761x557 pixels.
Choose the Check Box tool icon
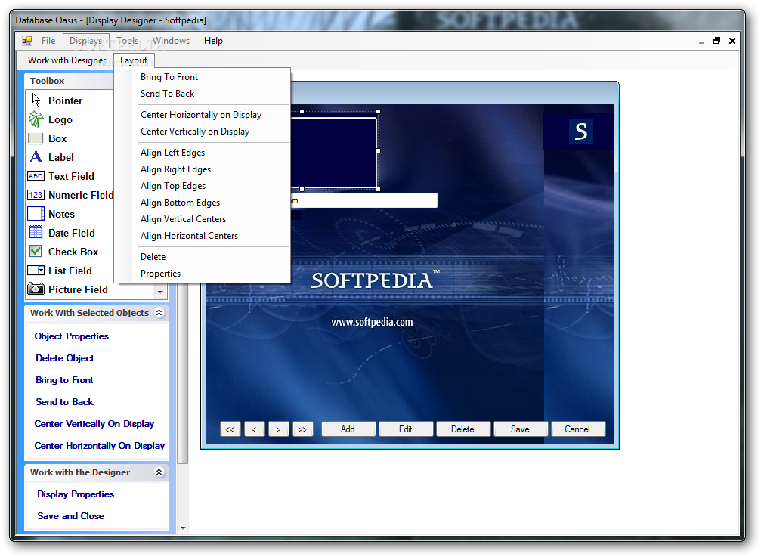tap(36, 251)
